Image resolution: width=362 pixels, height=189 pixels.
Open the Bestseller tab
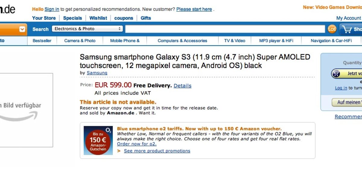(42, 41)
